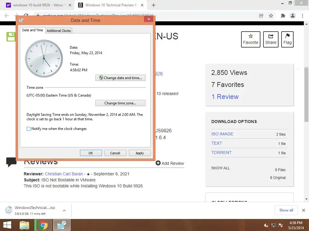The image size is (309, 231).
Task: Expand the ISO download item menu chevron
Action: pyautogui.click(x=64, y=211)
